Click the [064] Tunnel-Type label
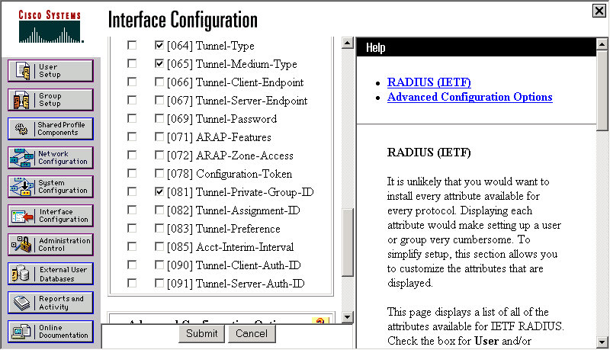 [x=210, y=46]
